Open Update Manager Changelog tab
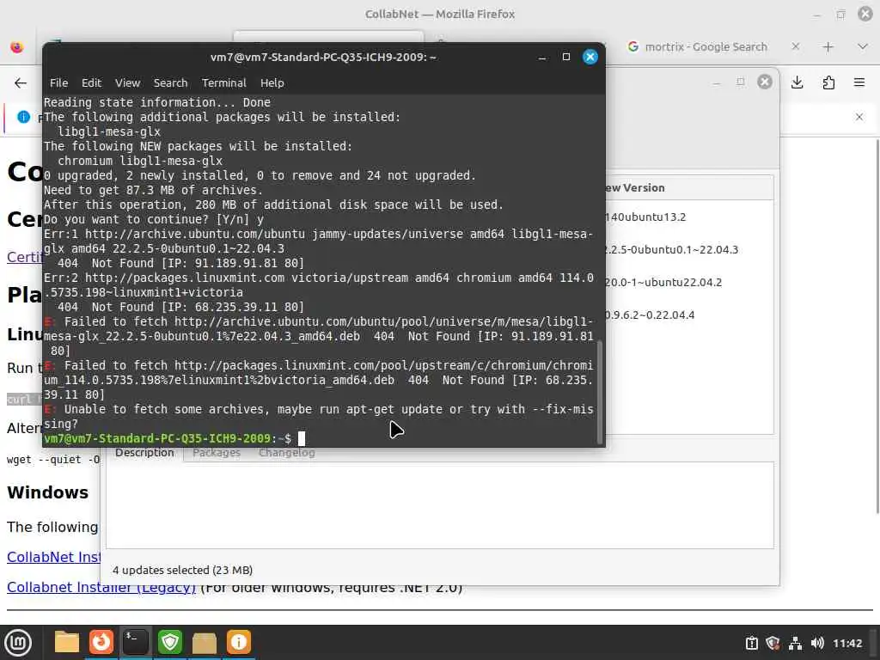 click(287, 453)
